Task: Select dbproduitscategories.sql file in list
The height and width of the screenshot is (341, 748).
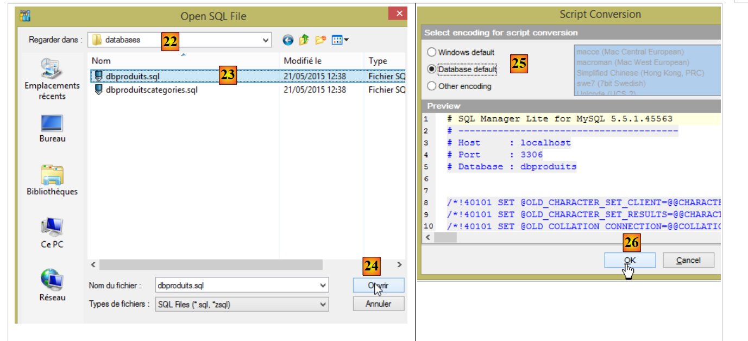Action: (x=152, y=90)
